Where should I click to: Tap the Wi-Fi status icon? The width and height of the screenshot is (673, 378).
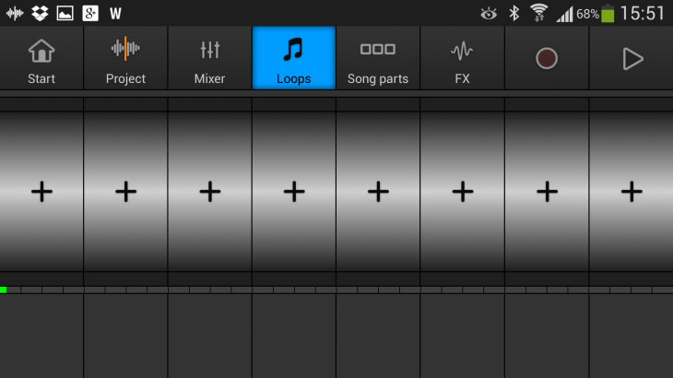point(538,13)
